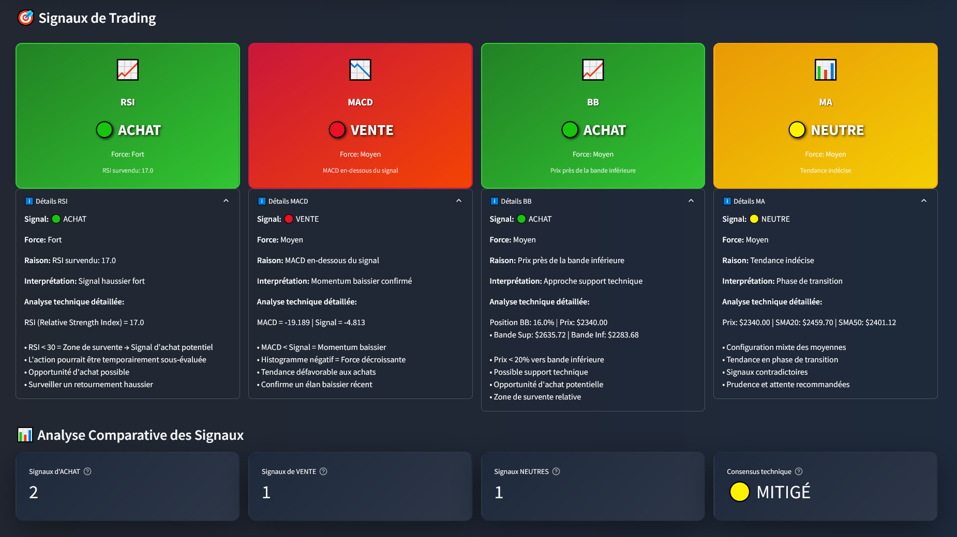Click help icon beside Consensus technique
The width and height of the screenshot is (957, 537).
(x=799, y=471)
